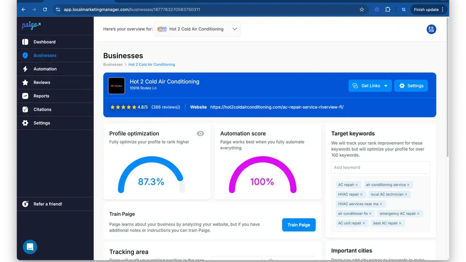Click the Hot 2 Cold Air Conditioning breadcrumb
Image resolution: width=466 pixels, height=262 pixels.
[x=151, y=65]
